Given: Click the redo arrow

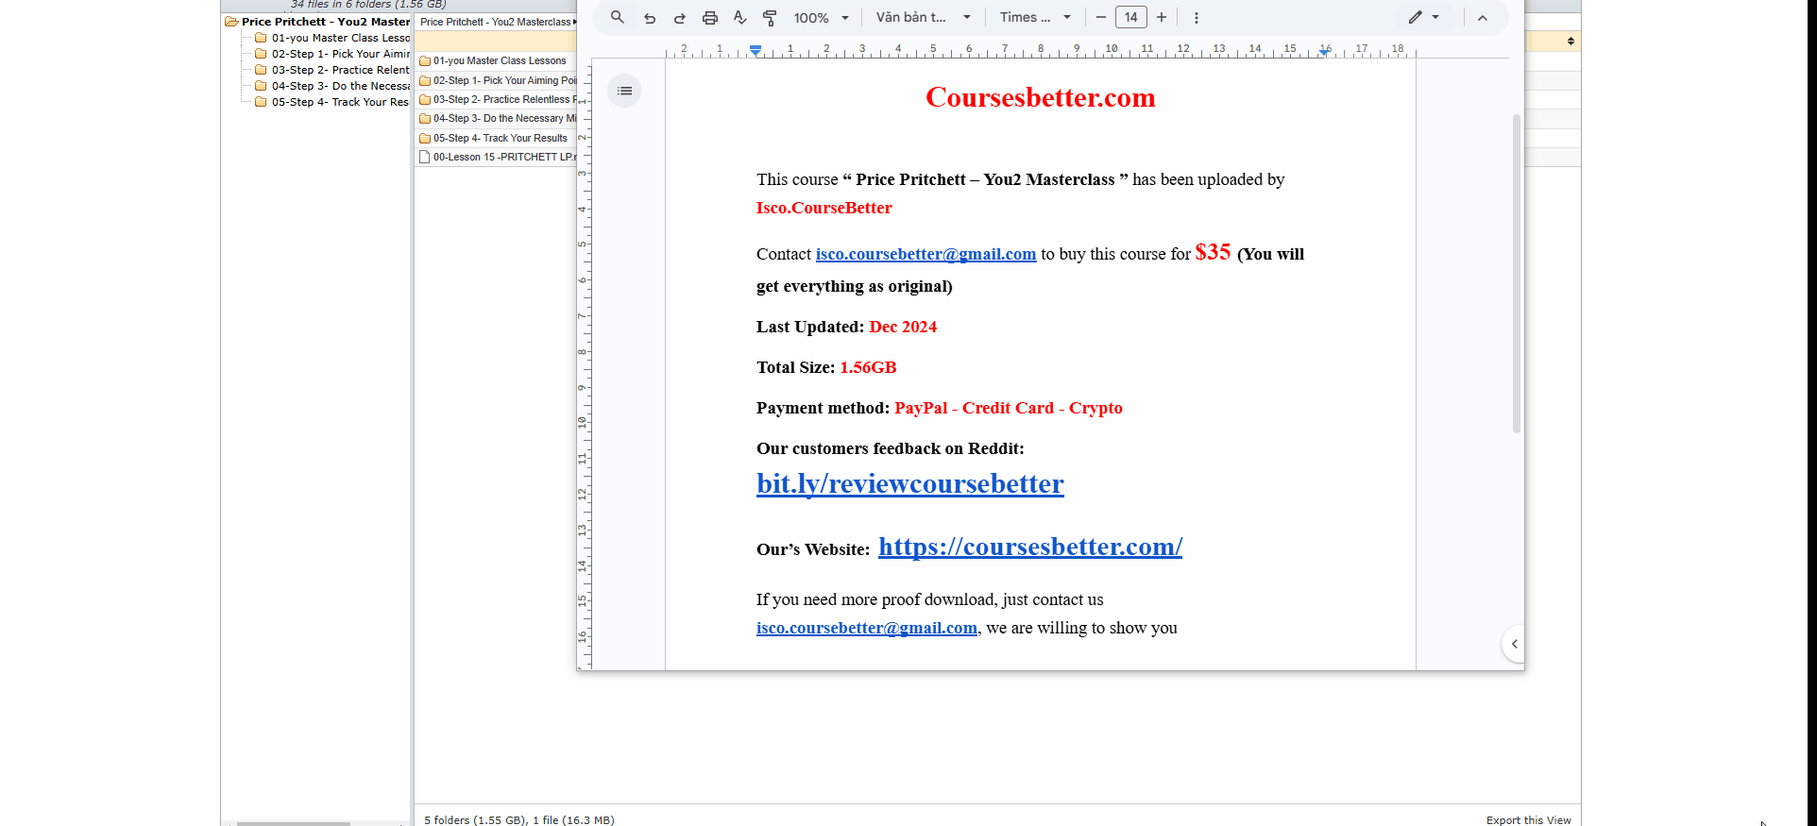Looking at the screenshot, I should click(680, 18).
